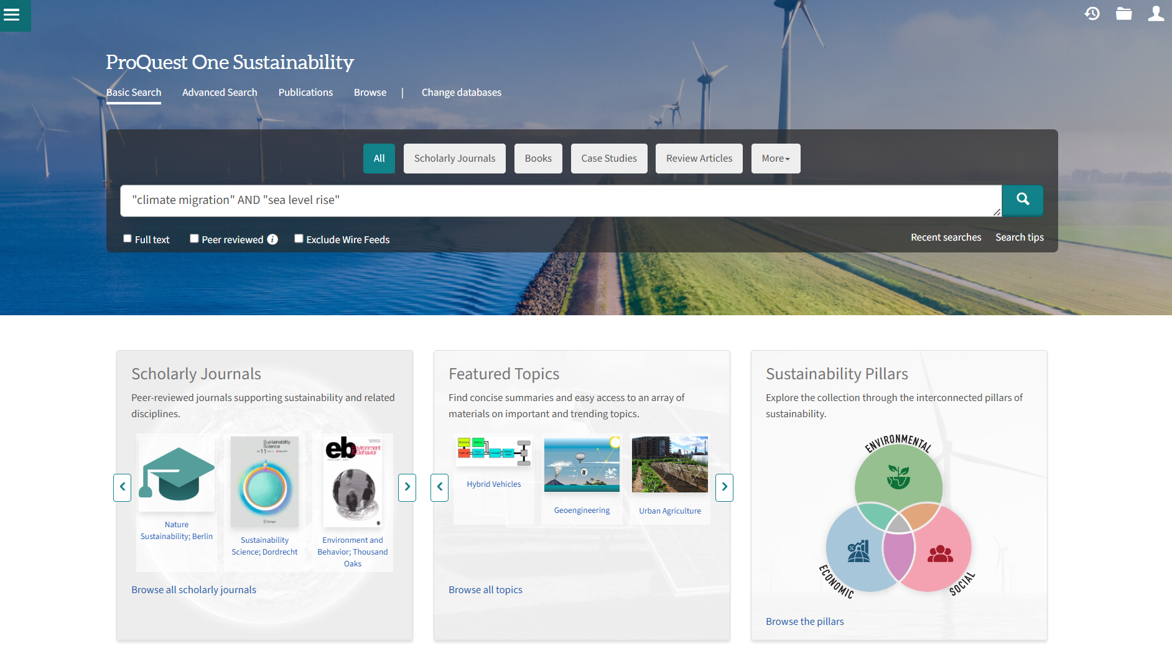The width and height of the screenshot is (1172, 646).
Task: Enable the Full text checkbox
Action: (x=127, y=238)
